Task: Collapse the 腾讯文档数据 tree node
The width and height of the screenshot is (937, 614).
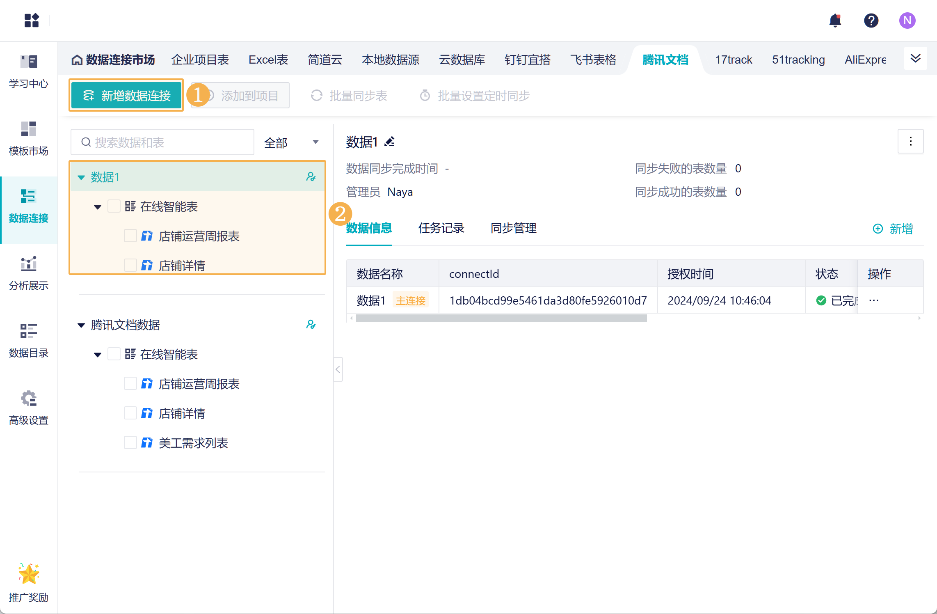Action: (x=81, y=325)
